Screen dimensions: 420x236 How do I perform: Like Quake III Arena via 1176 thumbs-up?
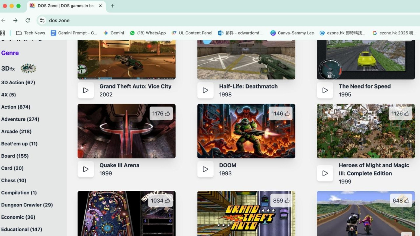161,114
